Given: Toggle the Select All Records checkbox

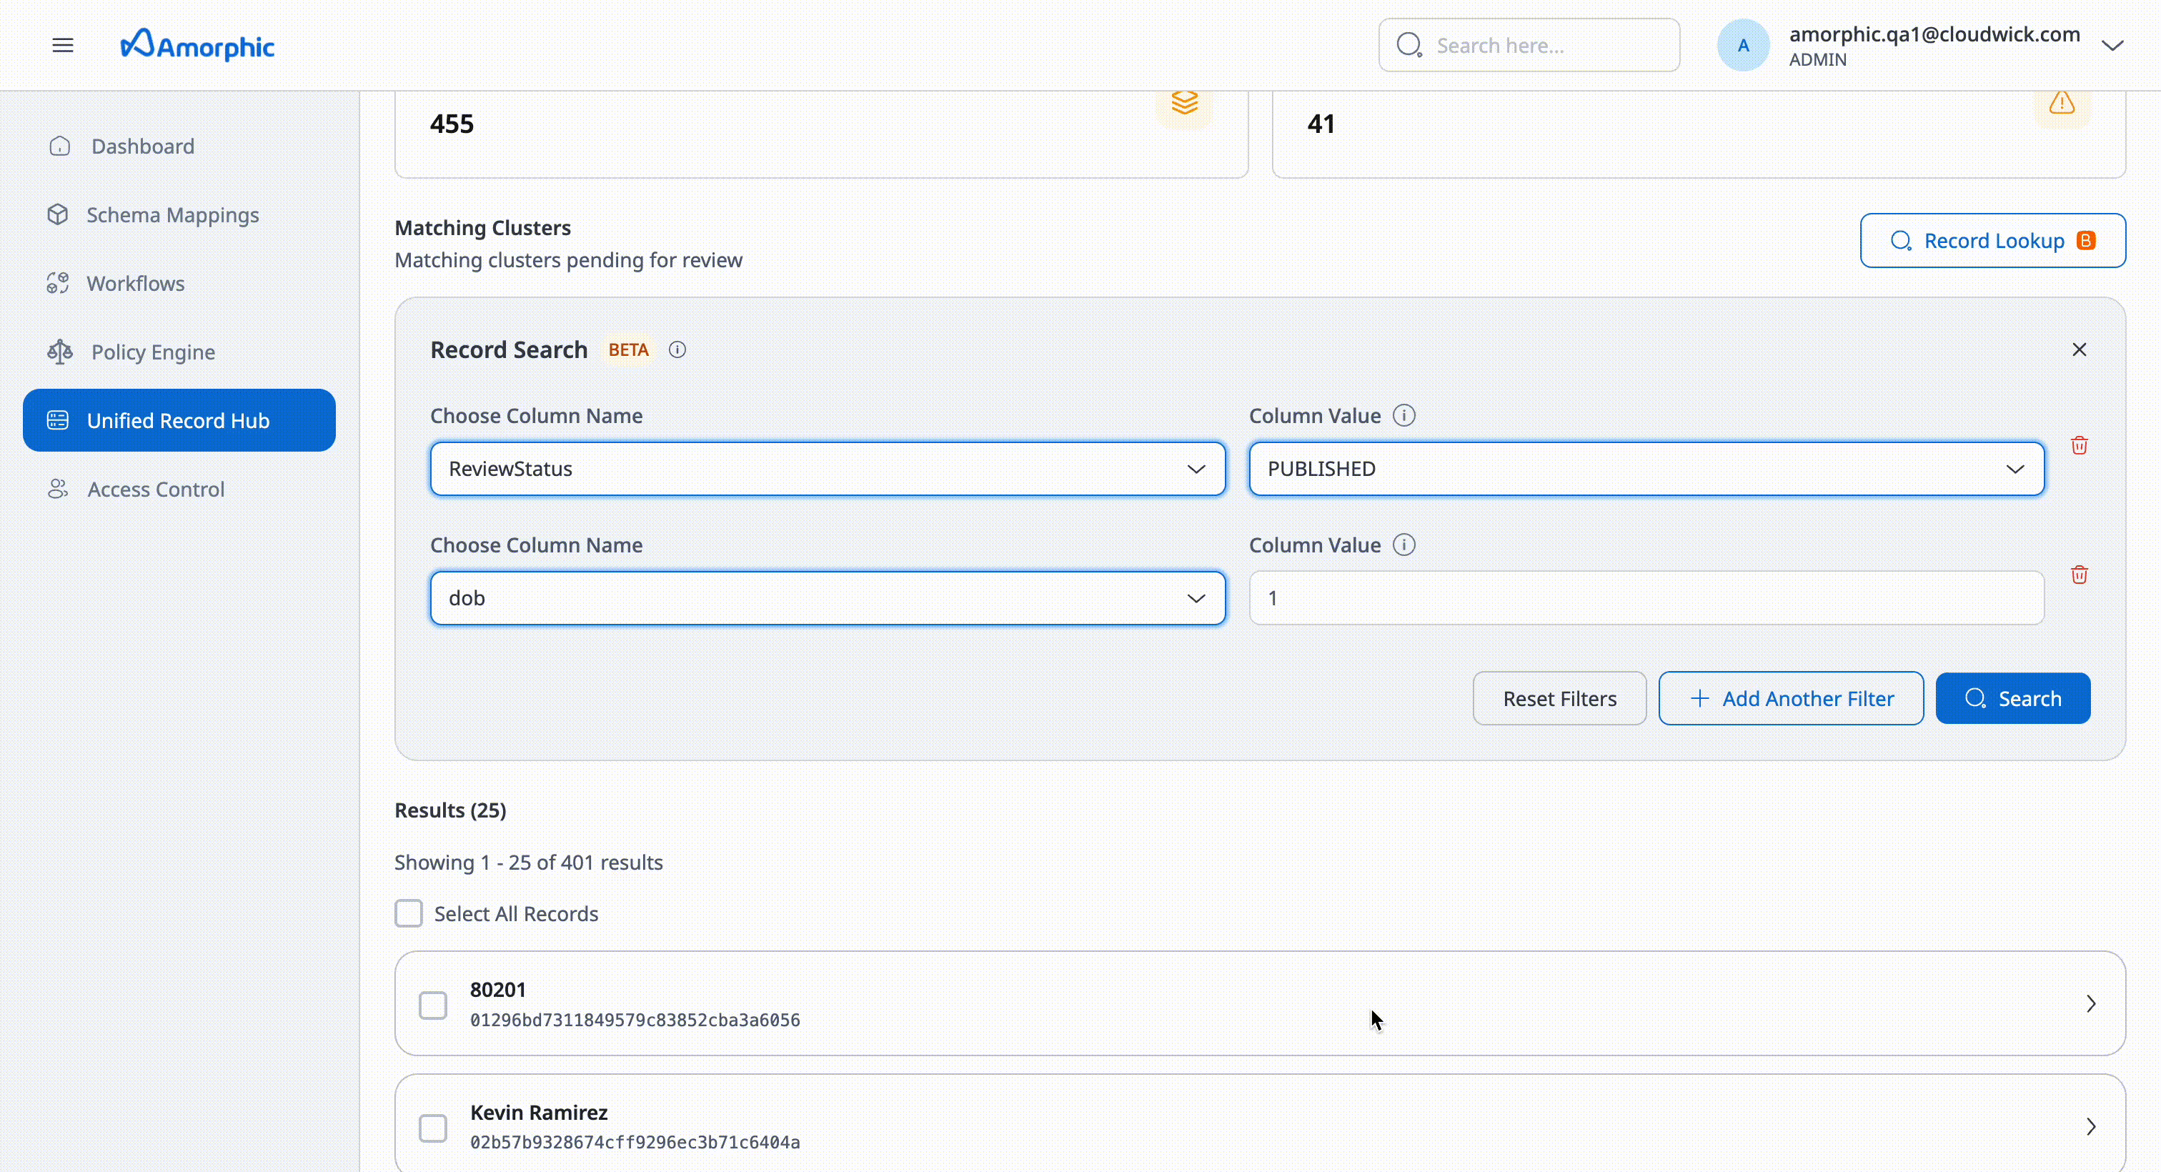Looking at the screenshot, I should (409, 913).
